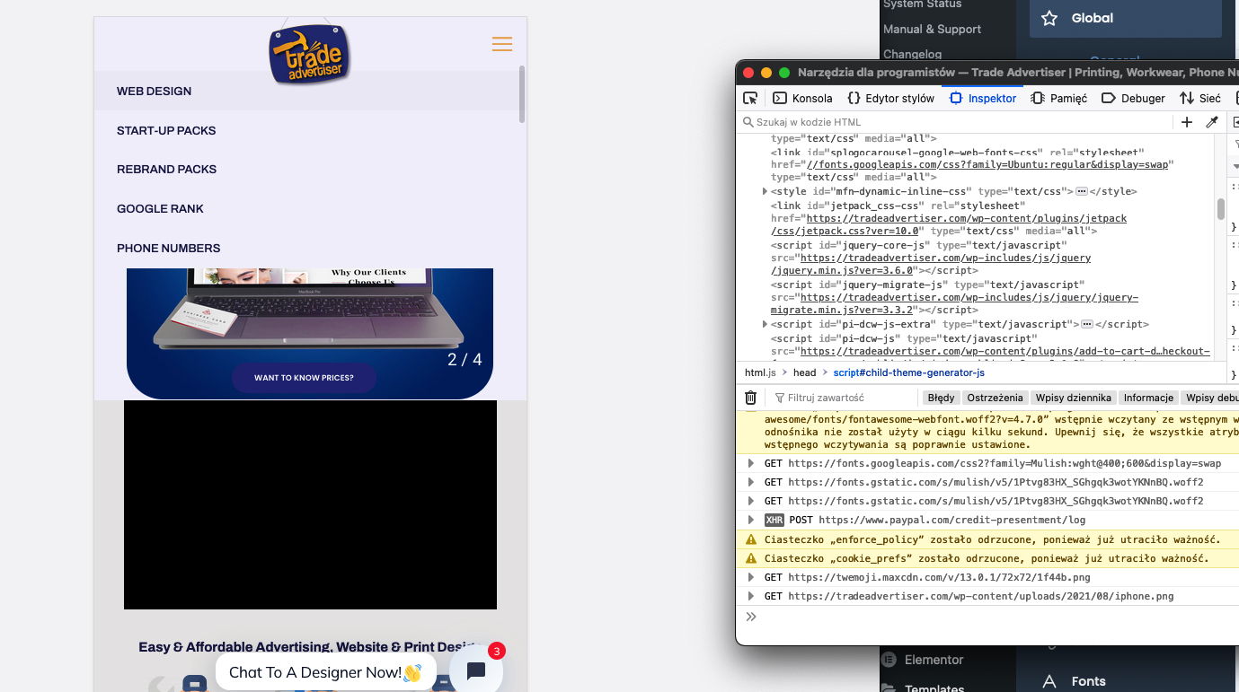This screenshot has width=1239, height=692.
Task: Toggle the Błędy console filter
Action: coord(941,398)
